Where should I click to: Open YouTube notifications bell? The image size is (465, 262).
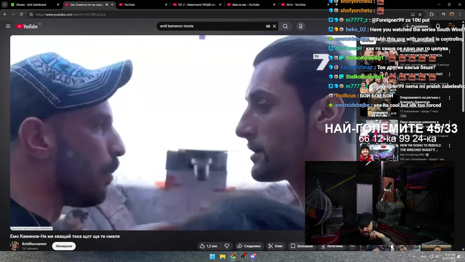click(438, 26)
